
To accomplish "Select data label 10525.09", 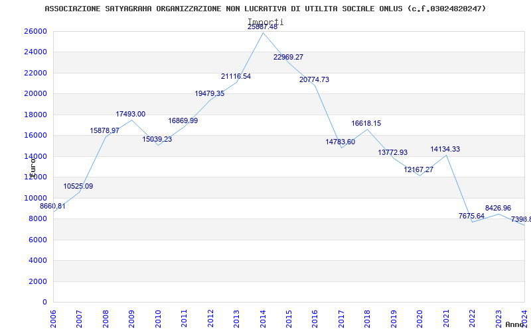I will tap(78, 186).
